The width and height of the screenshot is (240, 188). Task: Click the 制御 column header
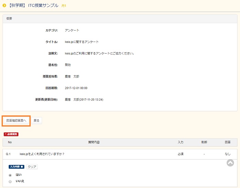[x=204, y=142]
